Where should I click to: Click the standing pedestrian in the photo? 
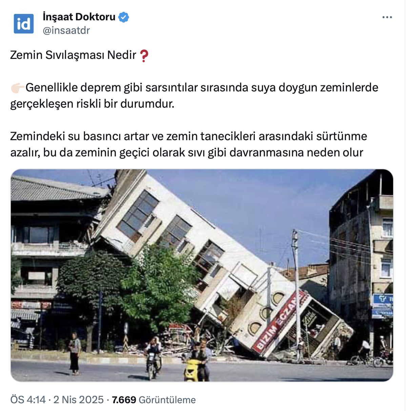[75, 353]
